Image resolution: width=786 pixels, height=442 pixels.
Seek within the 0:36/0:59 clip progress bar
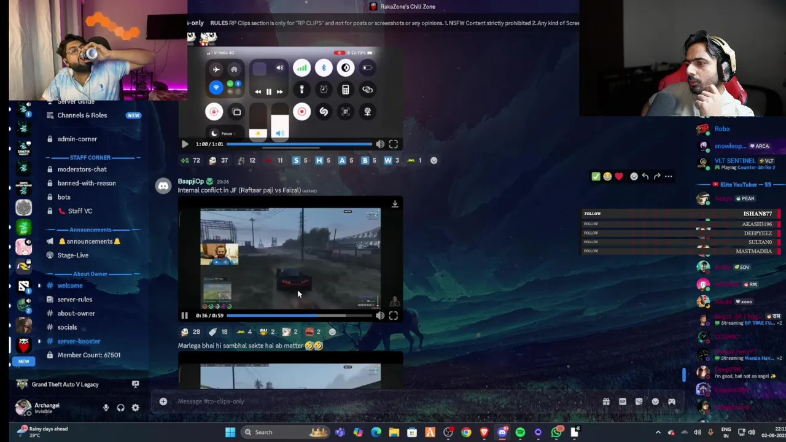click(298, 316)
